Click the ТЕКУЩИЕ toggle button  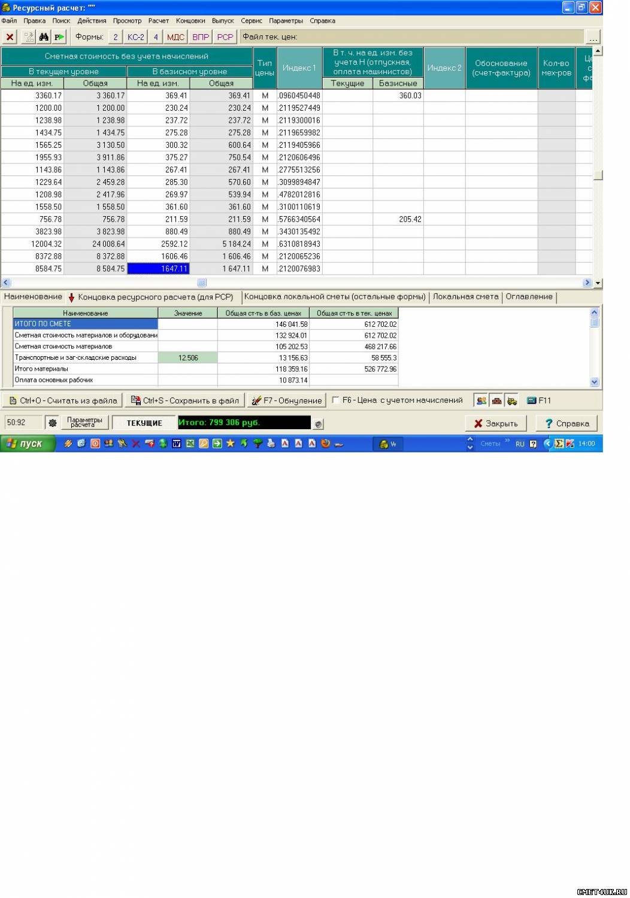click(144, 423)
